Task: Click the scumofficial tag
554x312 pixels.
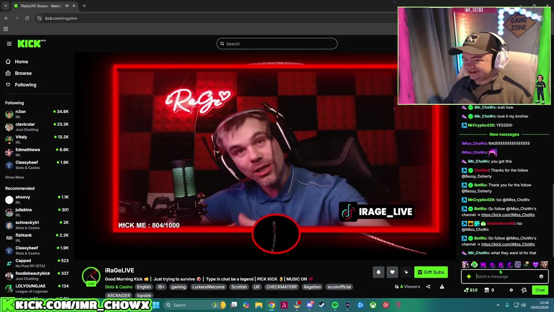Action: point(339,287)
